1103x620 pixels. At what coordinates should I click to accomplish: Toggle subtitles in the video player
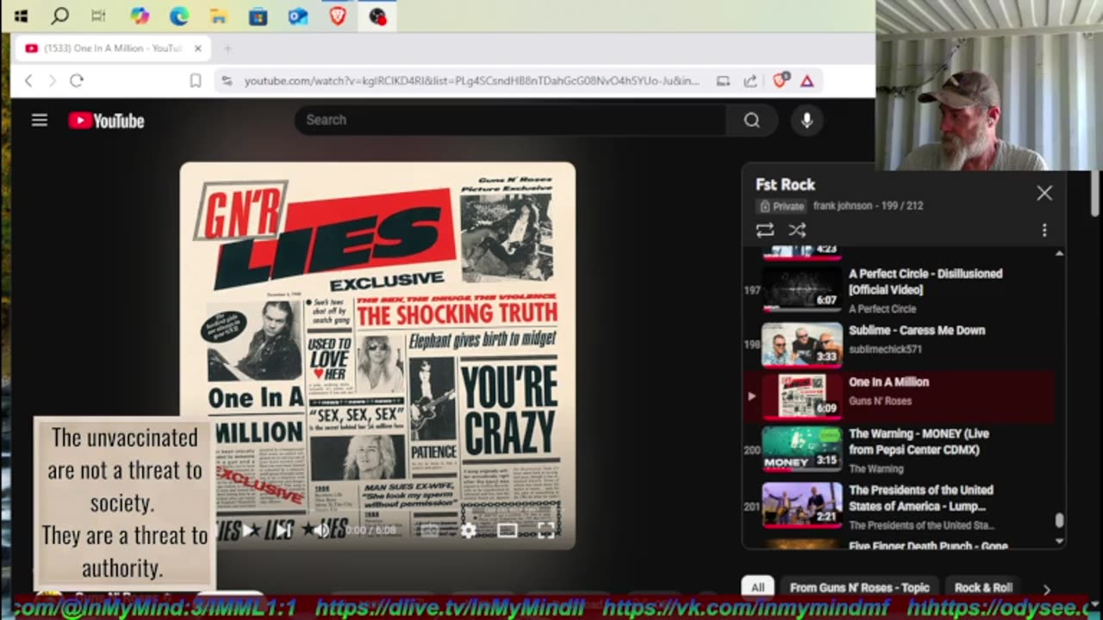tap(429, 530)
